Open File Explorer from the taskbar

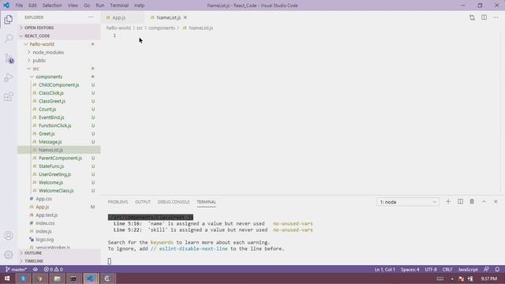[57, 278]
